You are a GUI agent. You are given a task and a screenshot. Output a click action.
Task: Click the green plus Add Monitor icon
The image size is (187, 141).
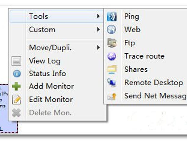[x=16, y=86]
